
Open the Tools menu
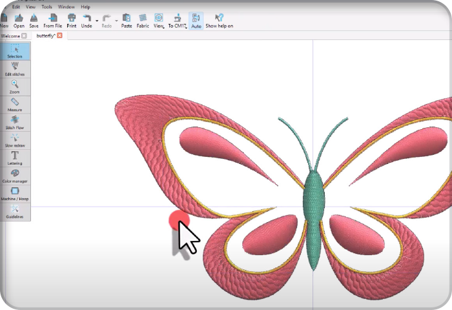[47, 6]
